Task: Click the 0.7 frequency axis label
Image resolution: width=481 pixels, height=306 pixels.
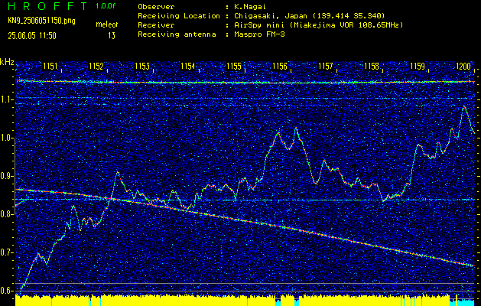Action: pyautogui.click(x=7, y=252)
